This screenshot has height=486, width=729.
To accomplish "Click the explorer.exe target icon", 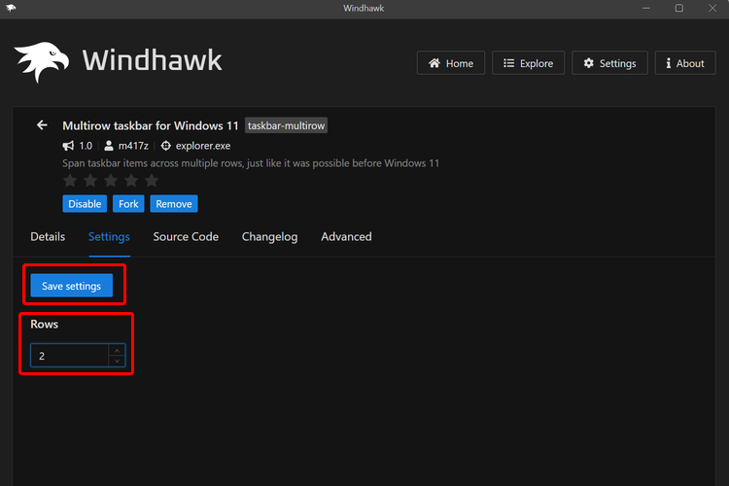I will [x=165, y=146].
